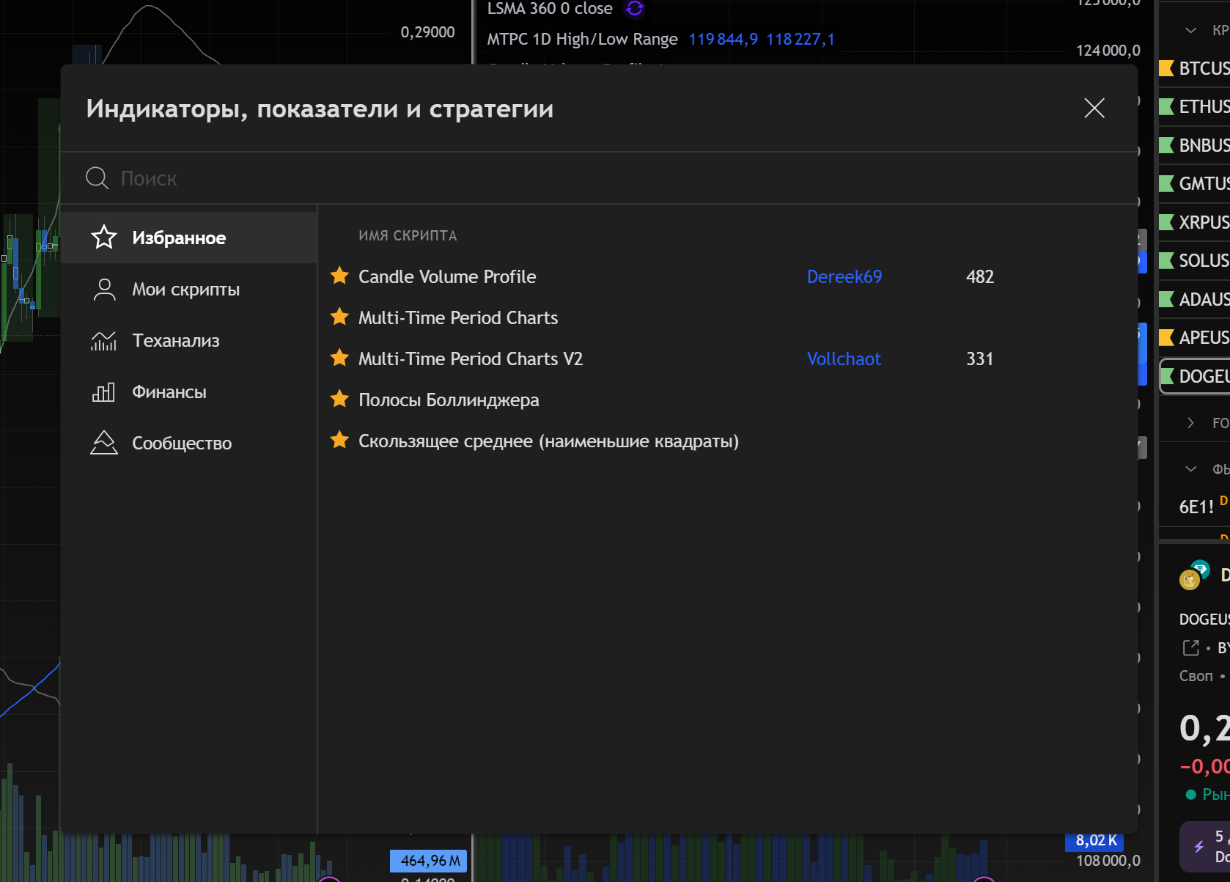
Task: Open author Dereek69 profile link
Action: 844,276
